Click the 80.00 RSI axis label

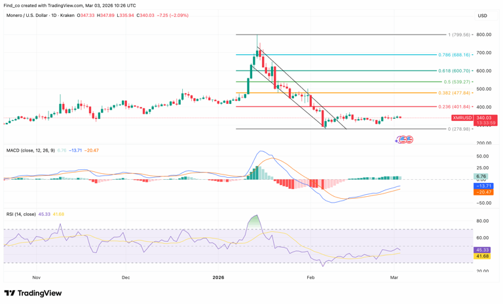pyautogui.click(x=483, y=221)
